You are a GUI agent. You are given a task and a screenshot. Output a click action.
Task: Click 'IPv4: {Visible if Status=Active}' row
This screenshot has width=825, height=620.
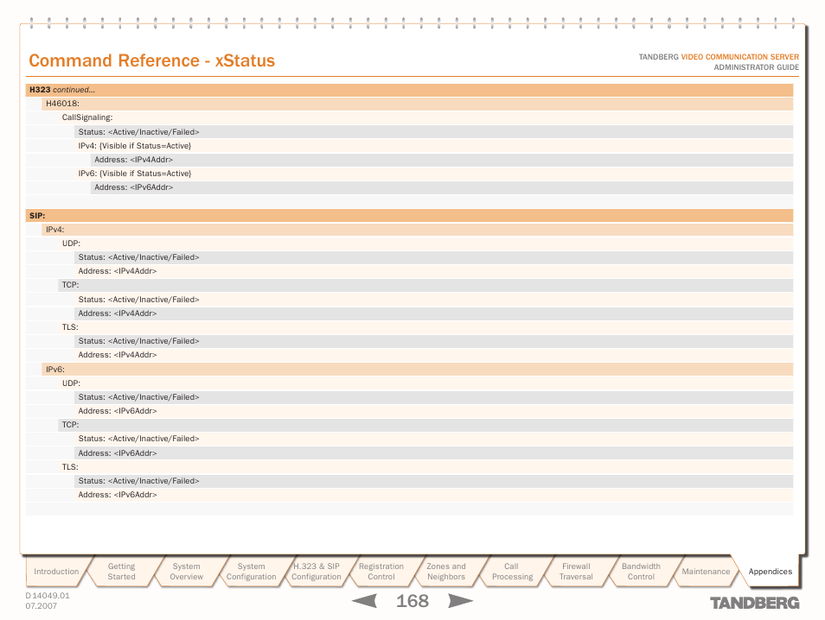click(433, 146)
